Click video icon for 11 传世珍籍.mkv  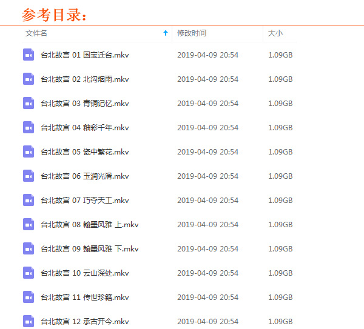pos(29,297)
